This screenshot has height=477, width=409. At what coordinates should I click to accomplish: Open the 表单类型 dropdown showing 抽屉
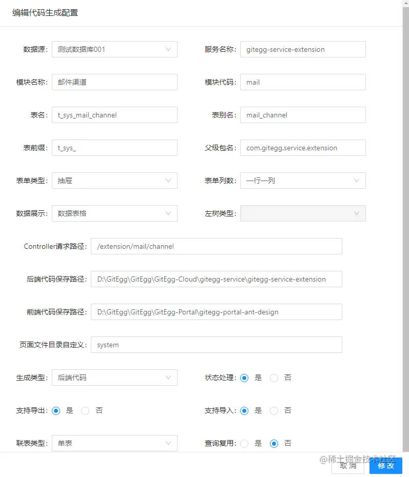click(x=114, y=181)
